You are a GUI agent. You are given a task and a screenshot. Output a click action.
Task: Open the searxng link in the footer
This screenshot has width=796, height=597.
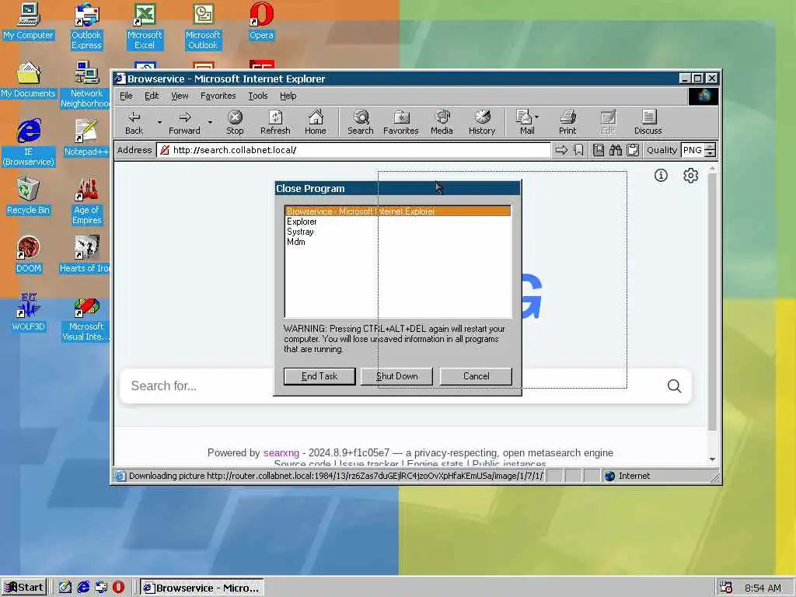[x=281, y=453]
